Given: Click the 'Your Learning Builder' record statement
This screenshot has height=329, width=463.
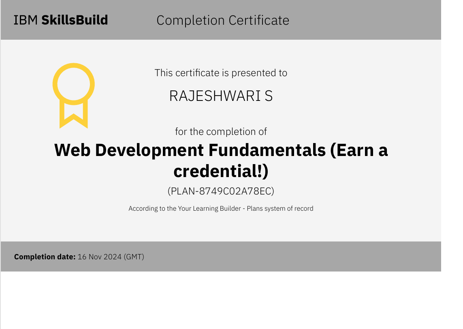Looking at the screenshot, I should (221, 209).
